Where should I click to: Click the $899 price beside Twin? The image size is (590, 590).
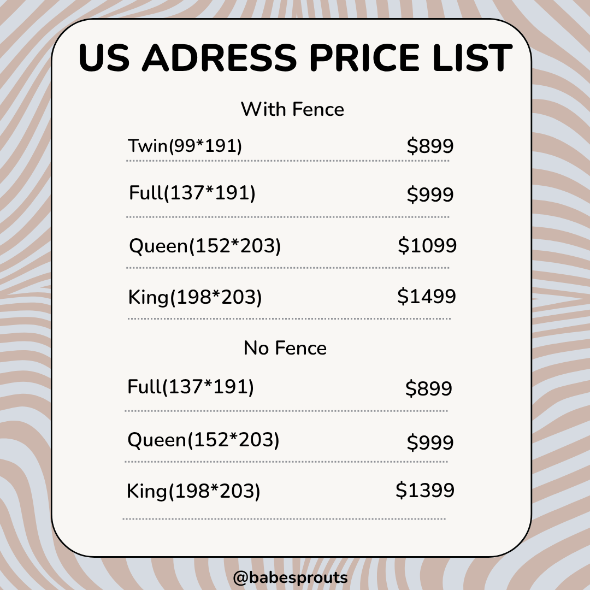(430, 146)
